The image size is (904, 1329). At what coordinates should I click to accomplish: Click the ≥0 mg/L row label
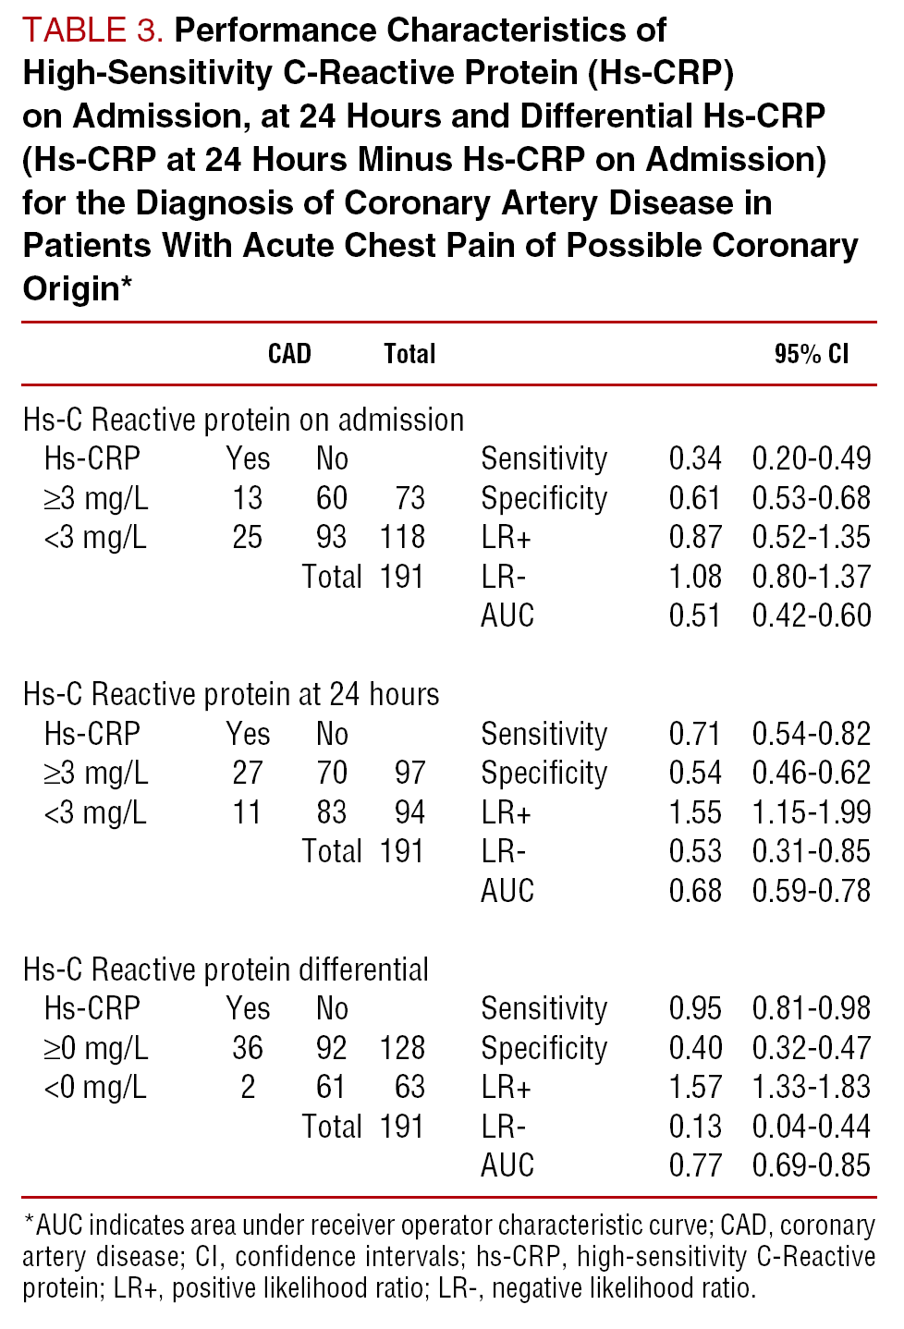(96, 1048)
